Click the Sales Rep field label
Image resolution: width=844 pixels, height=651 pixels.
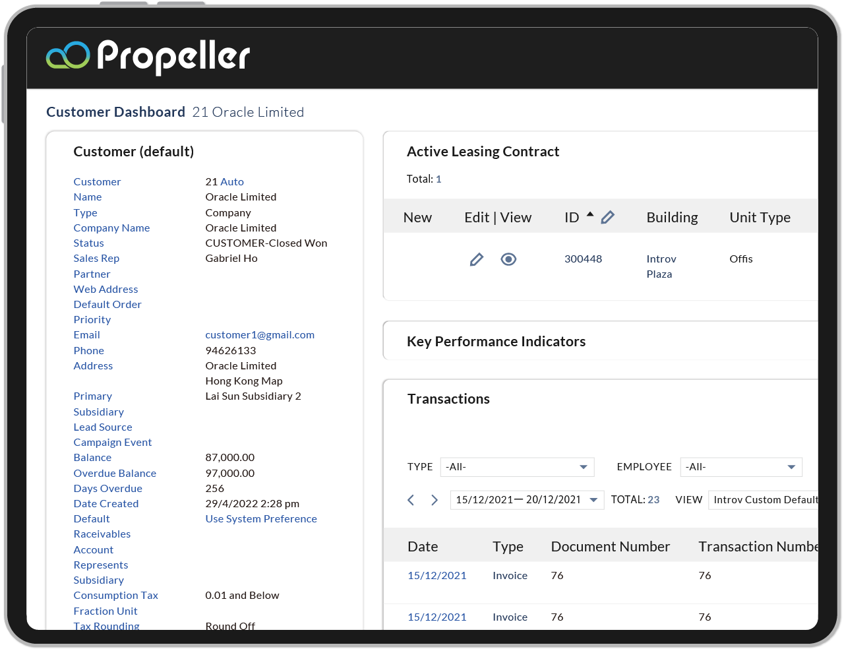tap(96, 258)
